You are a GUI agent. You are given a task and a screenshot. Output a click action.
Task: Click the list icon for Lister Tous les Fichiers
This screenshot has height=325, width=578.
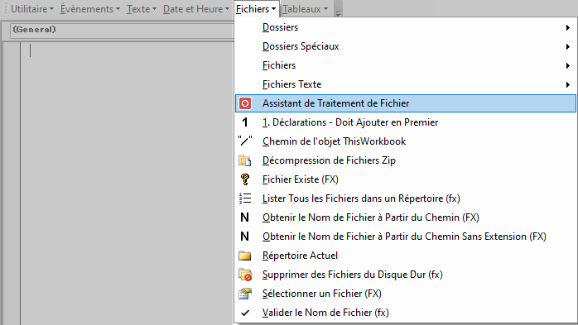[245, 198]
